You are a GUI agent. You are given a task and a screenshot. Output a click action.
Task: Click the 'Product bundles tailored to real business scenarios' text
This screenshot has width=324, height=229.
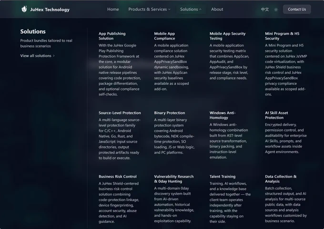point(46,43)
